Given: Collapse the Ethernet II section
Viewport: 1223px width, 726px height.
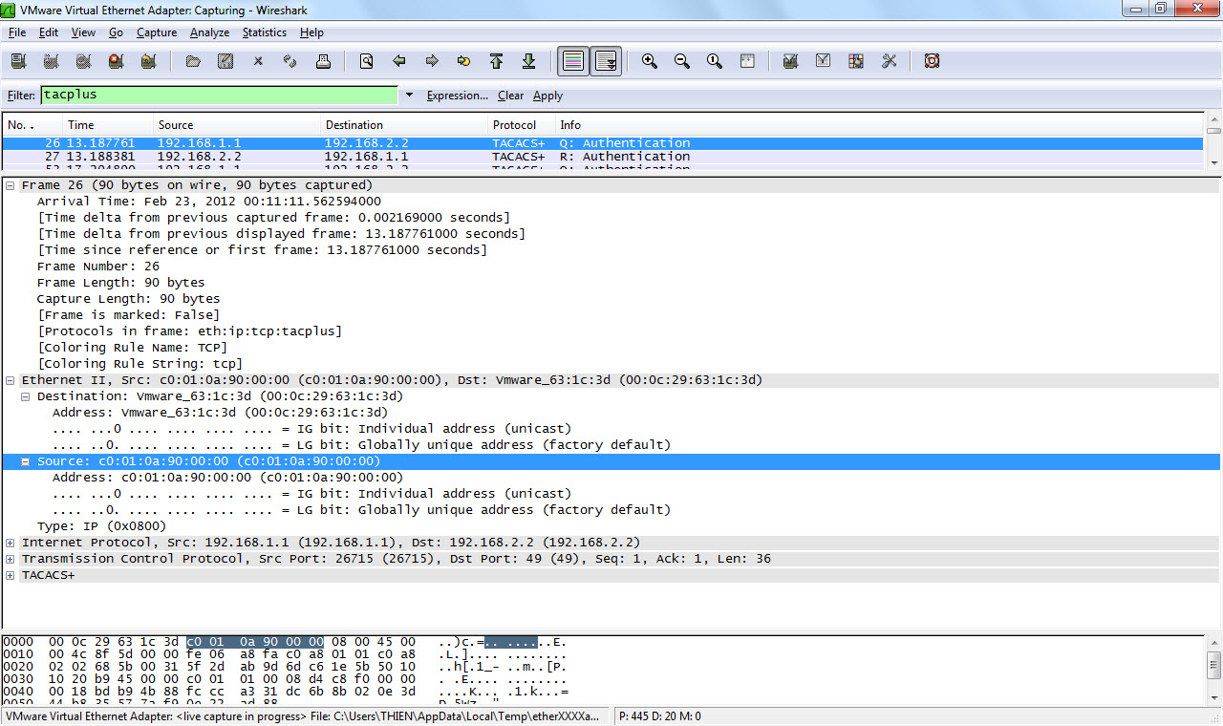Looking at the screenshot, I should point(11,380).
